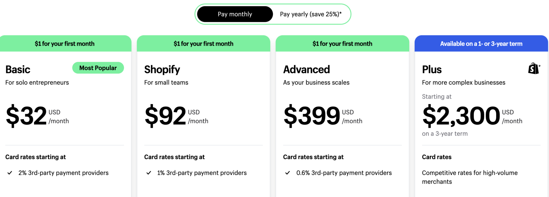Click the blue 1- or 3-year term banner
The width and height of the screenshot is (549, 197).
(x=481, y=44)
